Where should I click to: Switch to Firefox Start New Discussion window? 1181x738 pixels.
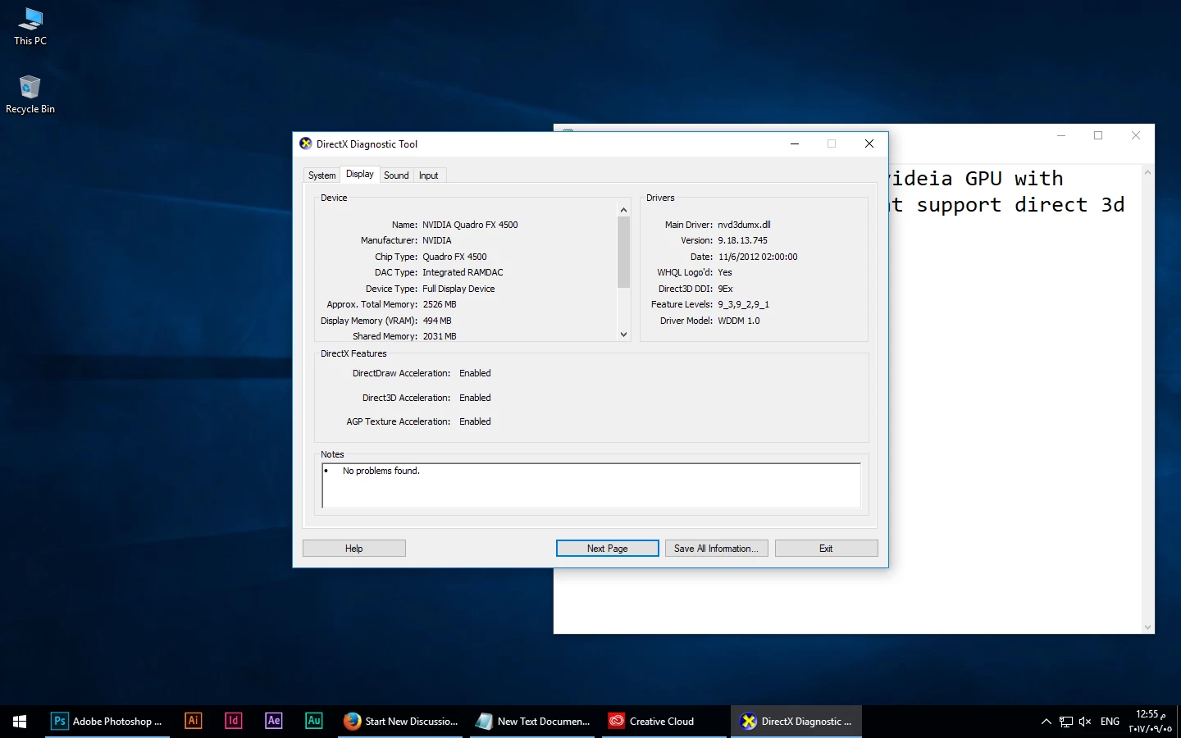pos(401,722)
